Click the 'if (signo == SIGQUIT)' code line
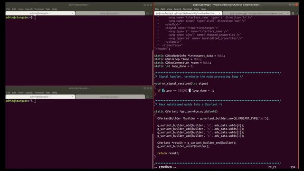304x171 pixels. 186,91
